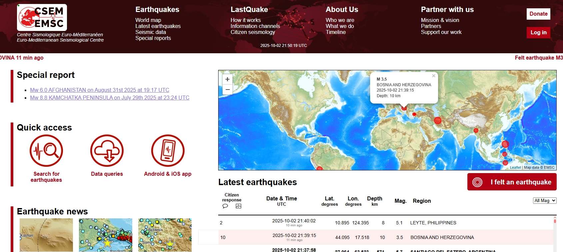Viewport: 563px width, 252px height.
Task: Click the Log in button
Action: click(538, 32)
